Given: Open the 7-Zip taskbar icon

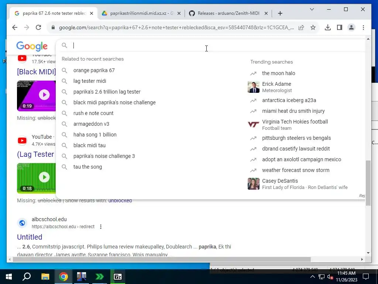Looking at the screenshot, I should [118, 277].
